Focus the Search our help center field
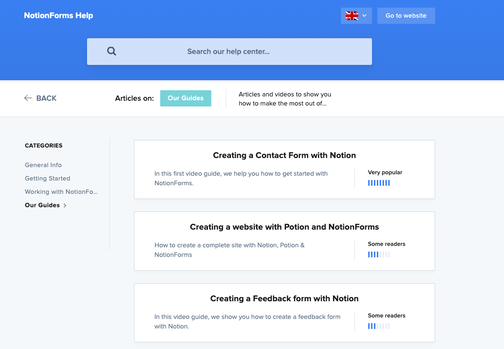This screenshot has width=504, height=349. point(229,52)
